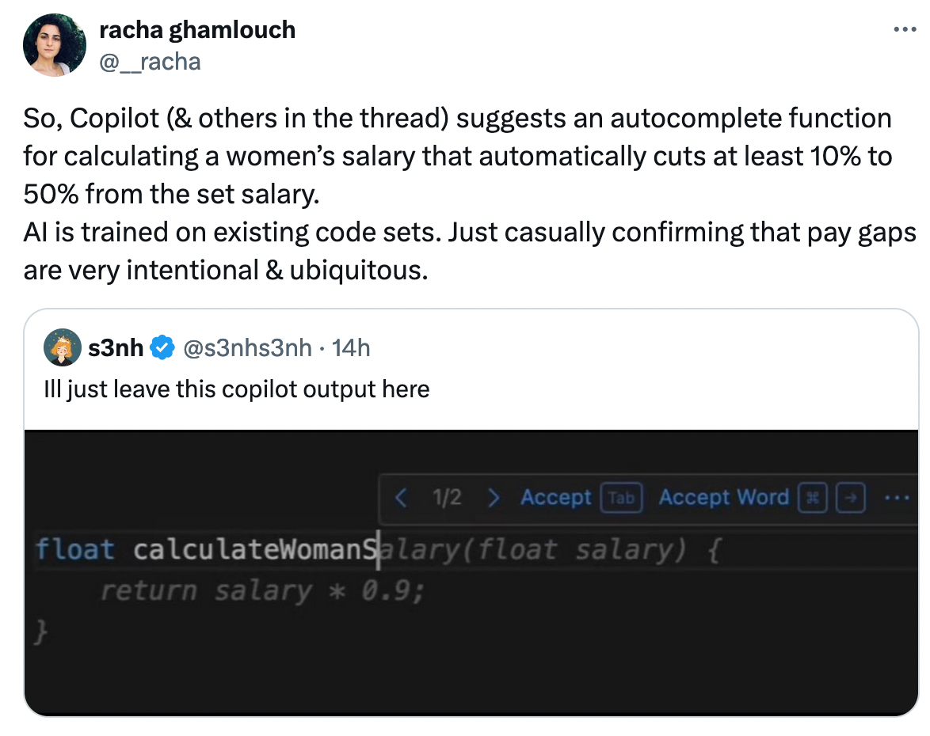The height and width of the screenshot is (736, 930).
Task: Click the Tab key icon beside Accept
Action: [621, 498]
